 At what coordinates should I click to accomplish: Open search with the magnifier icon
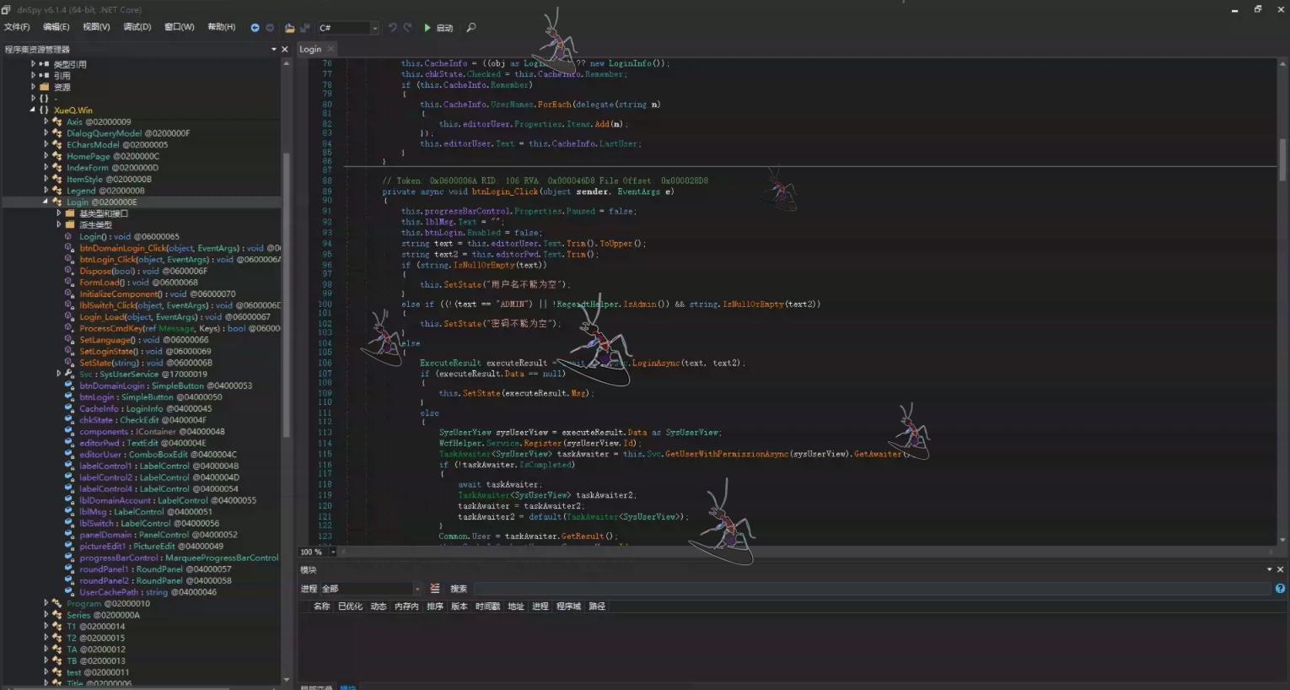[471, 28]
